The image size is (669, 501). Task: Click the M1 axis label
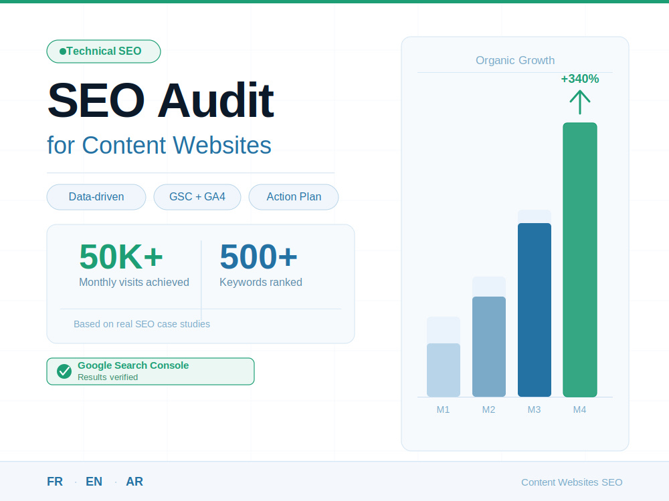pyautogui.click(x=444, y=410)
